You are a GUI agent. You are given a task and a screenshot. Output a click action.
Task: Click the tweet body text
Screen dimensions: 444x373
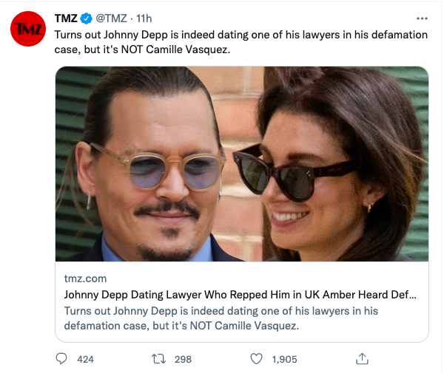(241, 42)
